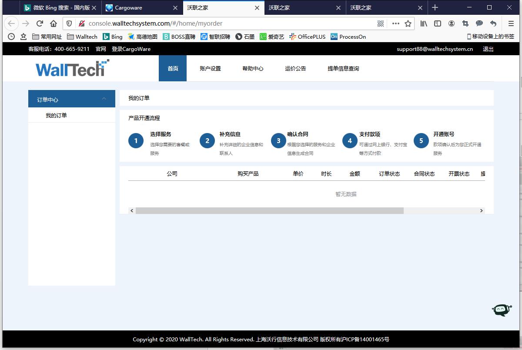522x350 pixels.
Task: Open the QR code icon in address bar
Action: [x=381, y=23]
